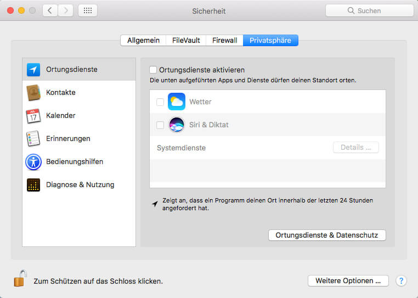
Task: Toggle the Wetter location checkbox
Action: [160, 102]
